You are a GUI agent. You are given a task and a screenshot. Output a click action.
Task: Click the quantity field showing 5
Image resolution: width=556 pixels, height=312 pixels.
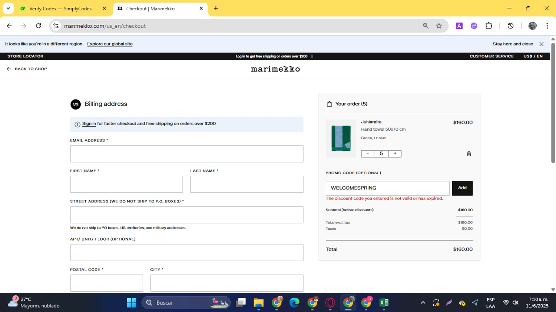(x=381, y=154)
